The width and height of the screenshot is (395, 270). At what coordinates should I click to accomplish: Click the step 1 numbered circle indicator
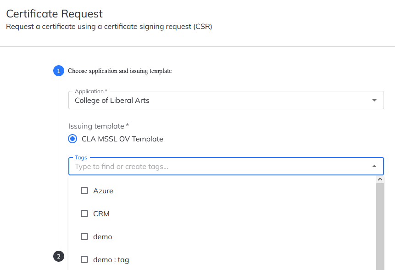(x=58, y=71)
